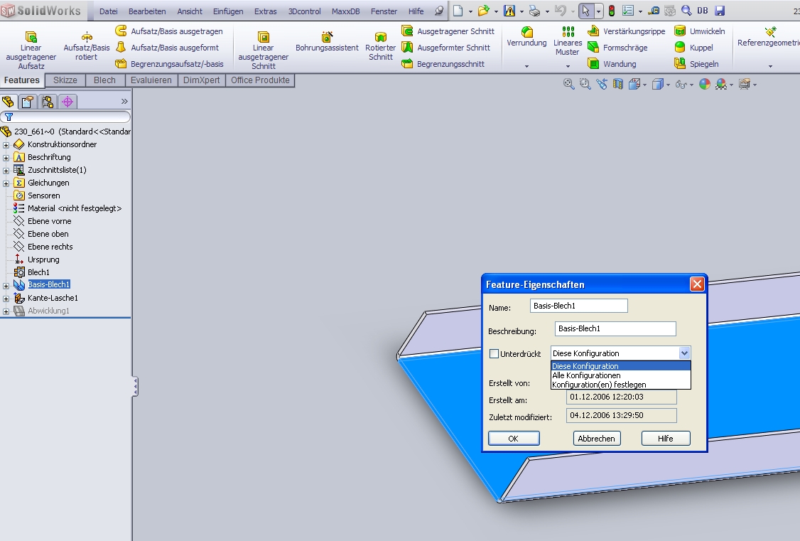Select the Formschräge tool
The image size is (800, 541).
[x=617, y=48]
